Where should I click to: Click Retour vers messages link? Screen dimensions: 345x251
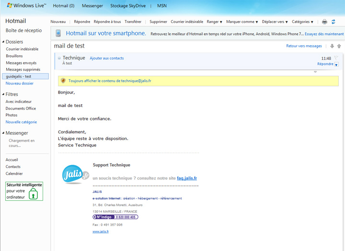[x=304, y=46]
